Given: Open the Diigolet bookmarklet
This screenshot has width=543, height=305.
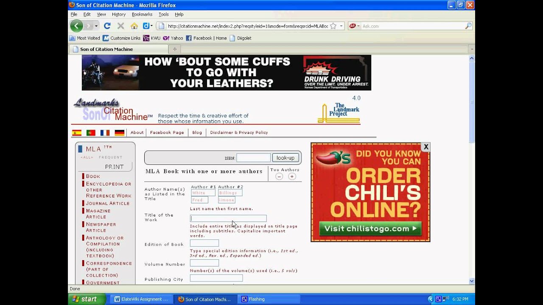Looking at the screenshot, I should (x=241, y=38).
